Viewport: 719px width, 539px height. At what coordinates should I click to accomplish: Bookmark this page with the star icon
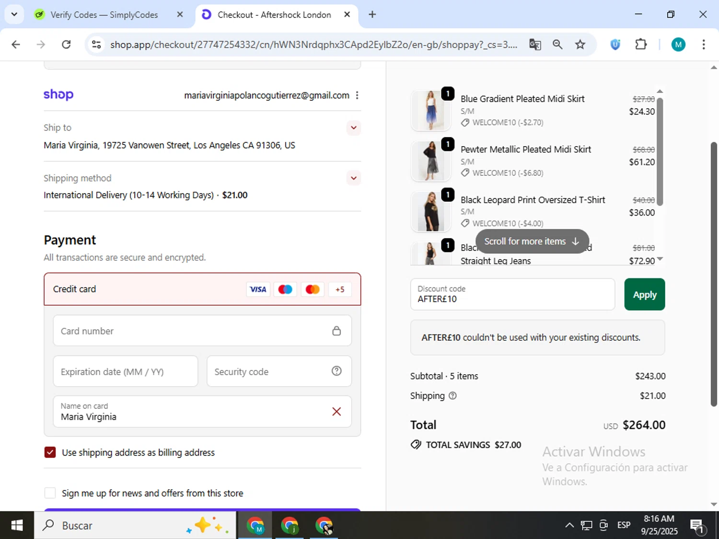pos(580,45)
